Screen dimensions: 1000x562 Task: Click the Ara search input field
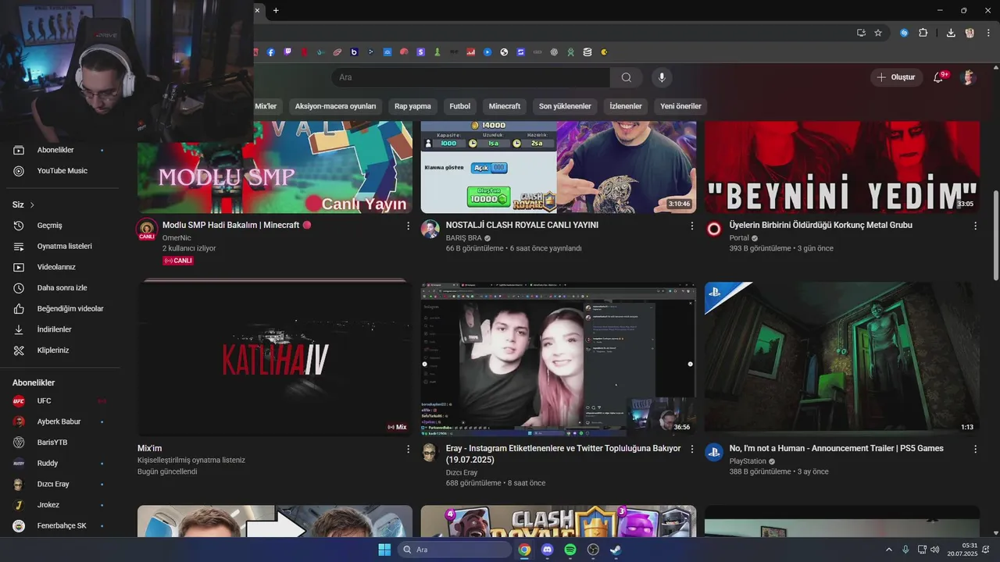470,77
